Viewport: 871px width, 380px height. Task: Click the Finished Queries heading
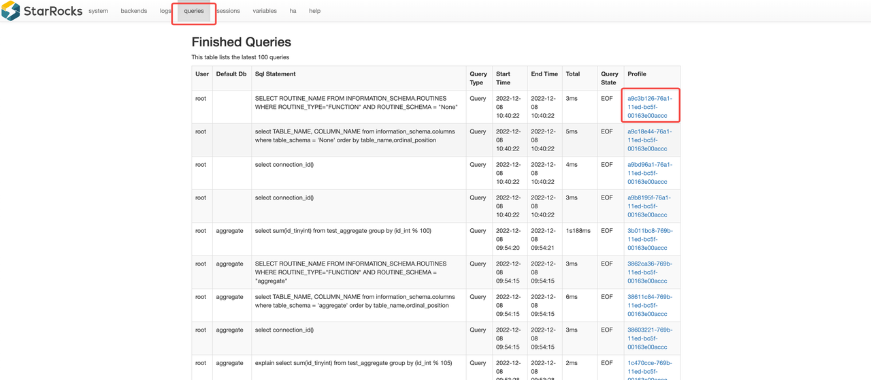pos(241,42)
